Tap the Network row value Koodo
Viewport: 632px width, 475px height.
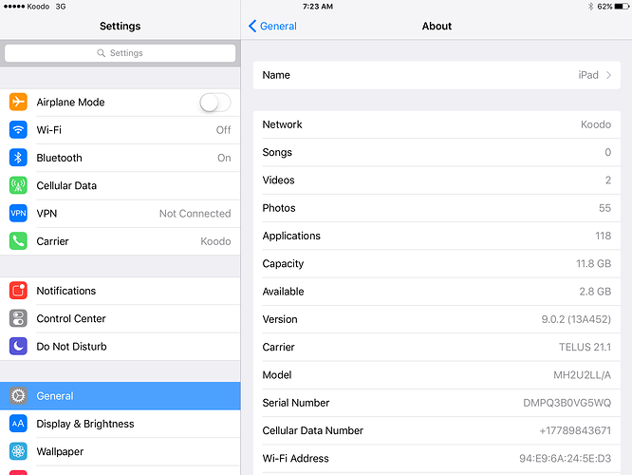tap(596, 124)
